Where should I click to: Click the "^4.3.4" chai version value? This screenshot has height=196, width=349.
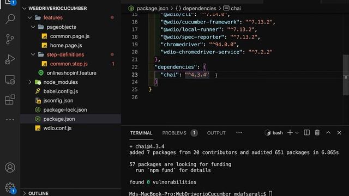tap(197, 75)
